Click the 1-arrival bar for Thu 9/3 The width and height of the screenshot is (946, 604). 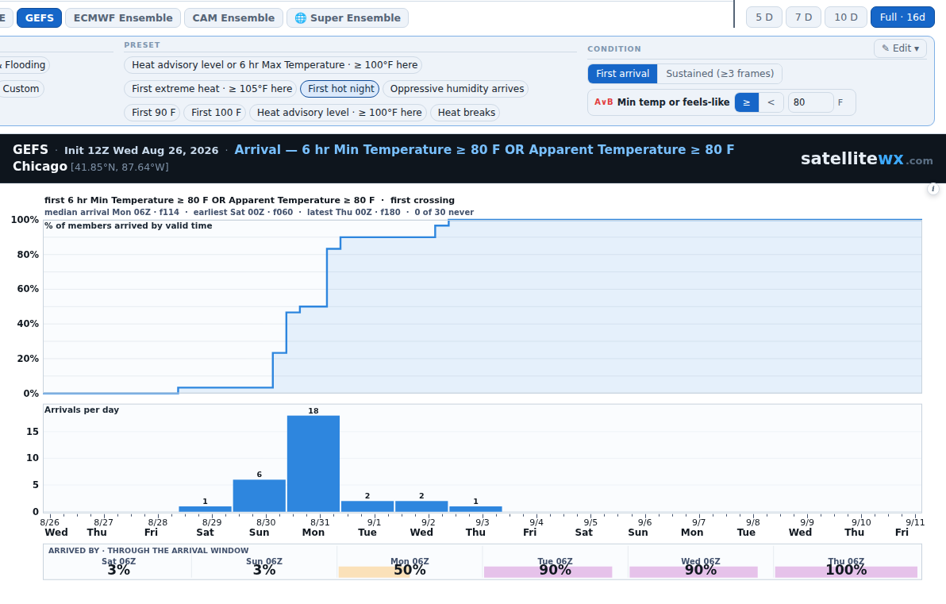pos(475,510)
